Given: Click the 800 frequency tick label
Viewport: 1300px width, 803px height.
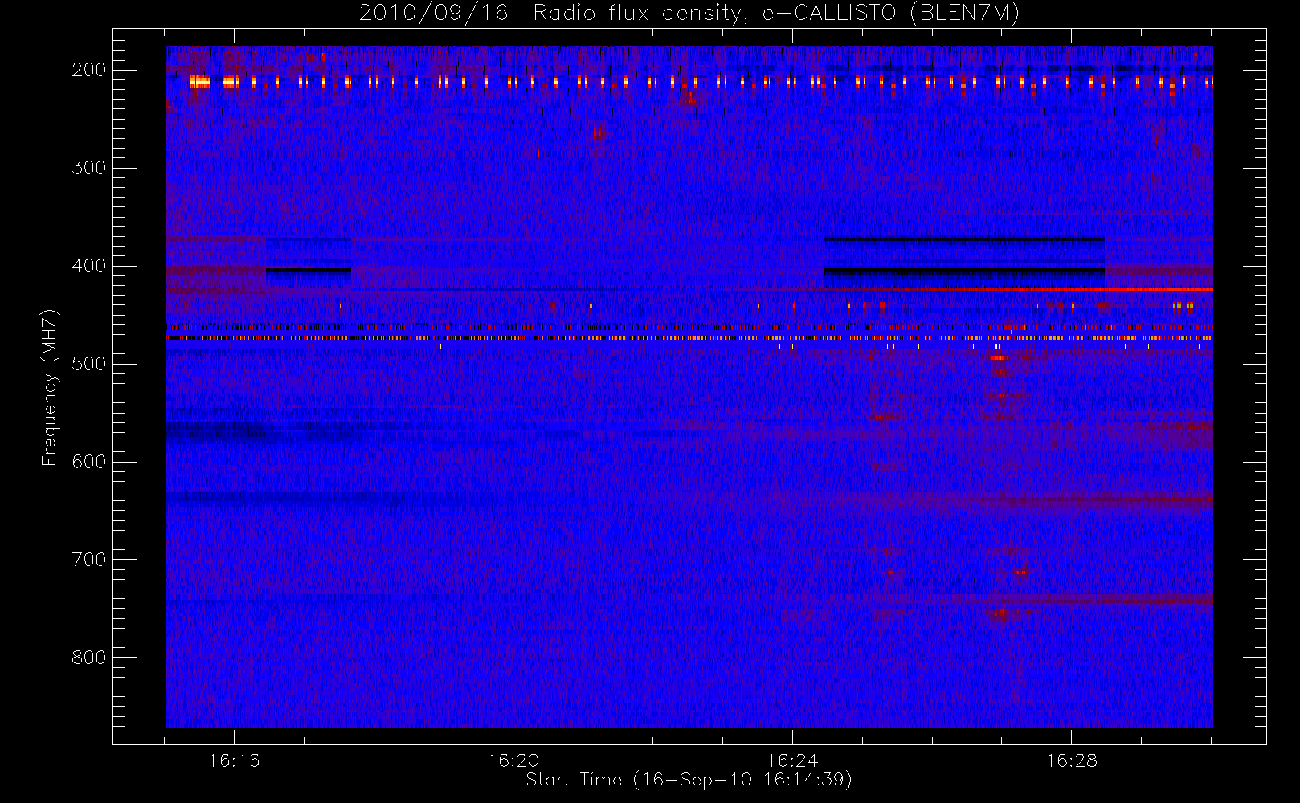Looking at the screenshot, I should click(89, 658).
